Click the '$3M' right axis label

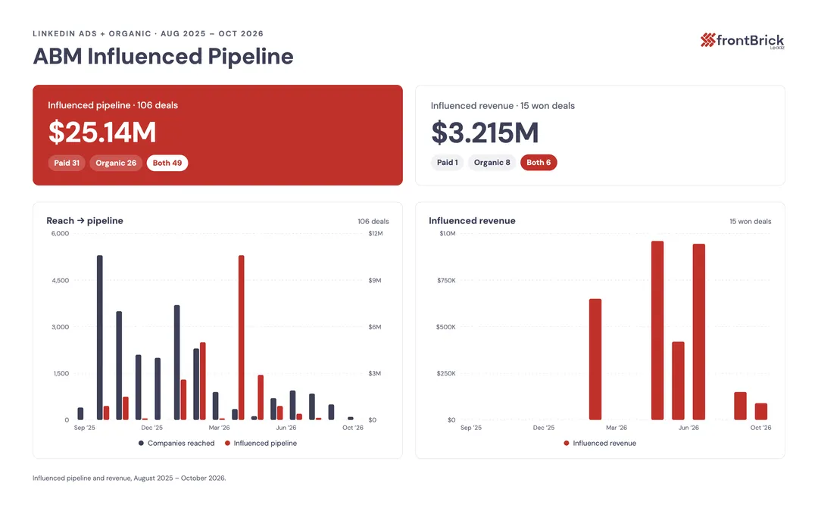coord(375,373)
